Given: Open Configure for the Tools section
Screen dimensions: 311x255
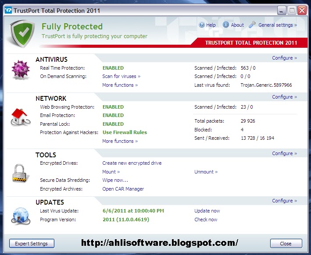Looking at the screenshot, I should click(284, 153).
